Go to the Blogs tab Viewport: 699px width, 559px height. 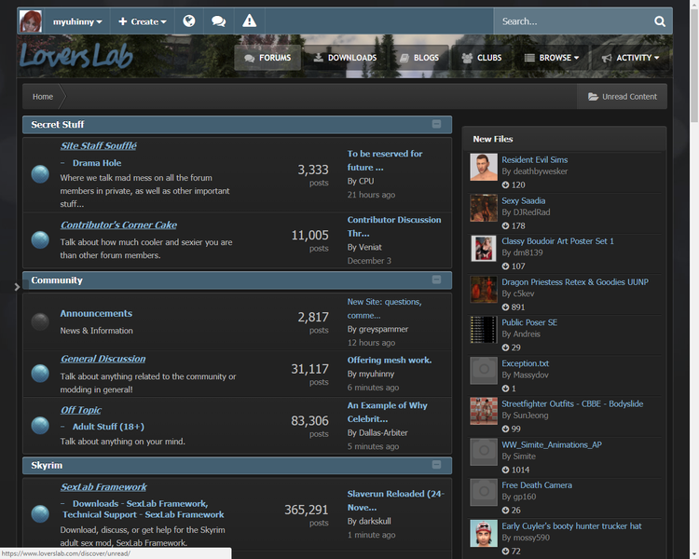(419, 58)
